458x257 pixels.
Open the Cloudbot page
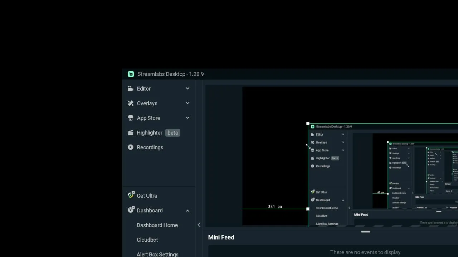(147, 240)
